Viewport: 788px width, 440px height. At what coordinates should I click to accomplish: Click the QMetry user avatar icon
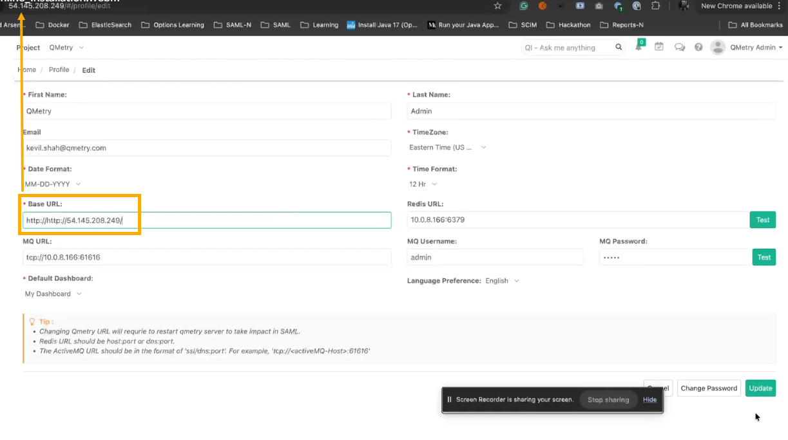coord(718,47)
